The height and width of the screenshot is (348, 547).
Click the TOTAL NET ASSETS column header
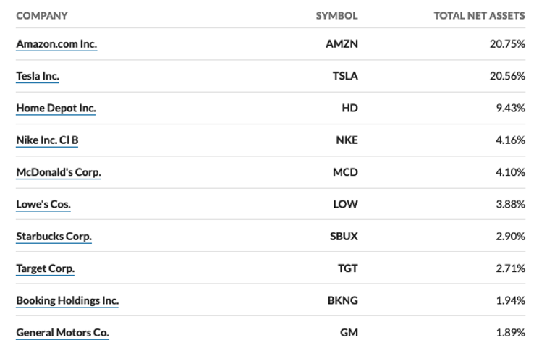[x=479, y=16]
